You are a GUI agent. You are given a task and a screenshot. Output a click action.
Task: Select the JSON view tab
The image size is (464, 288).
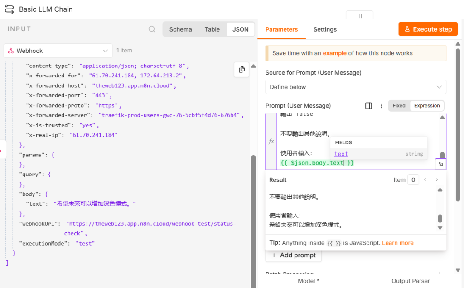240,29
